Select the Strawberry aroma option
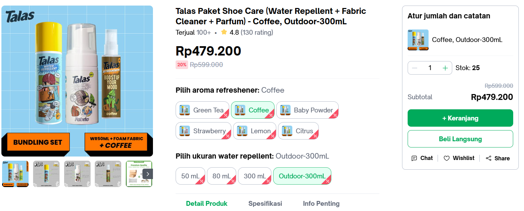This screenshot has width=524, height=211. coord(203,131)
